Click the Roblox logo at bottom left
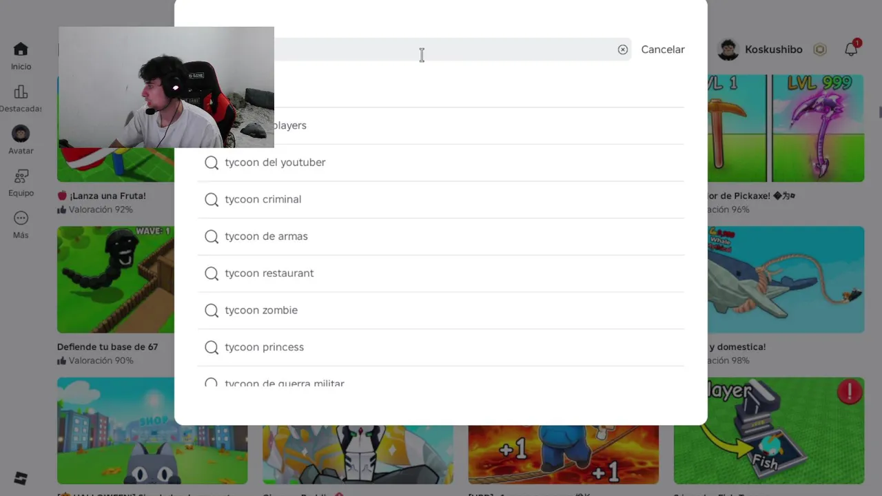Image resolution: width=882 pixels, height=496 pixels. tap(21, 478)
